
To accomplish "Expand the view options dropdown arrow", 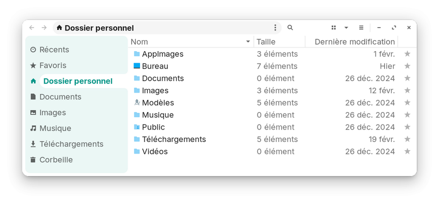I will (346, 28).
